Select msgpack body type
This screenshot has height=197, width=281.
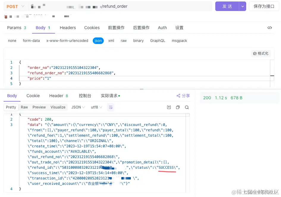[x=179, y=41]
